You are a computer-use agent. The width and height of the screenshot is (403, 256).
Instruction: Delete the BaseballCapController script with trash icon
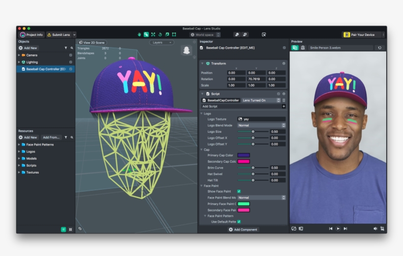(x=284, y=100)
